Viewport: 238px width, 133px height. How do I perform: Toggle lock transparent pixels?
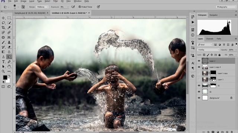[x=204, y=55]
